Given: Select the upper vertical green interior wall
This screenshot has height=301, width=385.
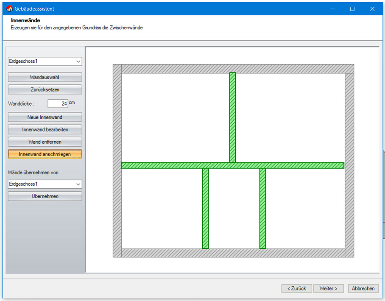Looking at the screenshot, I should point(232,117).
